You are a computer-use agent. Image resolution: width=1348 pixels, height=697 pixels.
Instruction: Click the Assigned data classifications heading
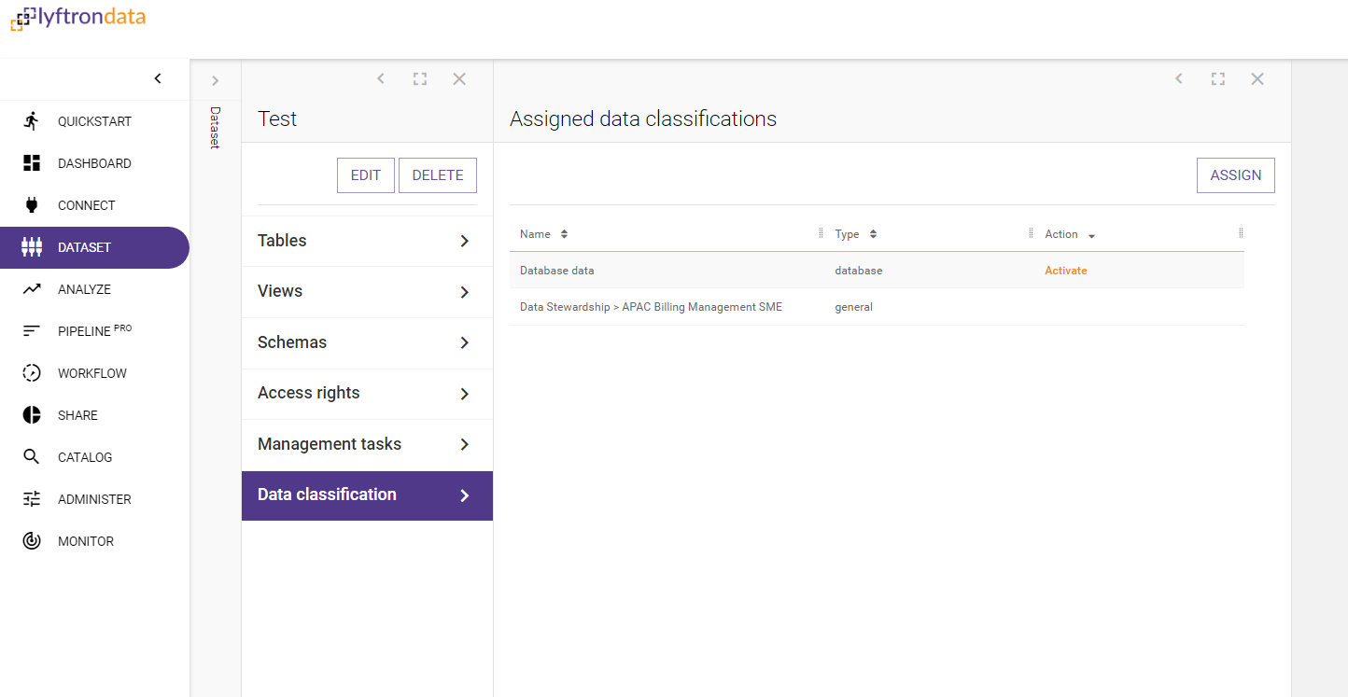pos(643,119)
